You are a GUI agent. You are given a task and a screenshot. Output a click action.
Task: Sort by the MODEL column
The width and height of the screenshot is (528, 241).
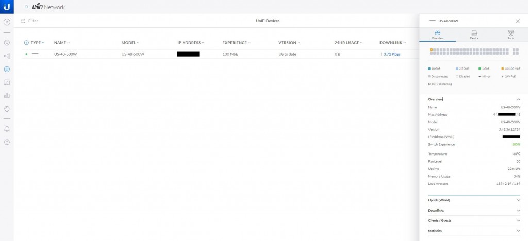[x=130, y=43]
